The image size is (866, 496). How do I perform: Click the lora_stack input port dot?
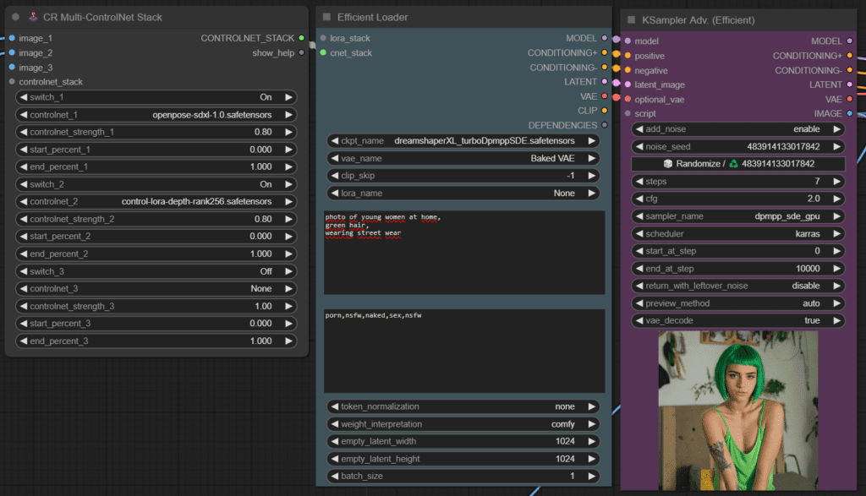click(323, 38)
